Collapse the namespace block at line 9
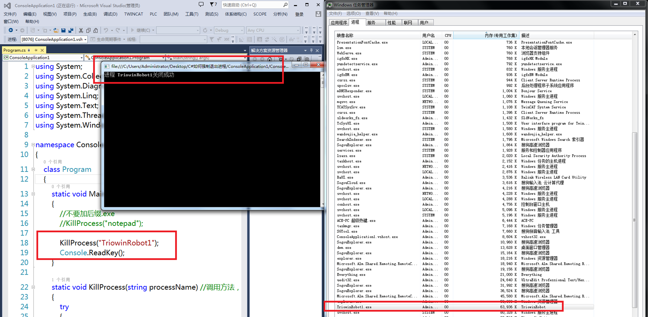 [x=33, y=145]
